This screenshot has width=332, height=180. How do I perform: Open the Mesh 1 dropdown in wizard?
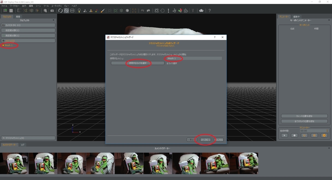click(x=194, y=58)
